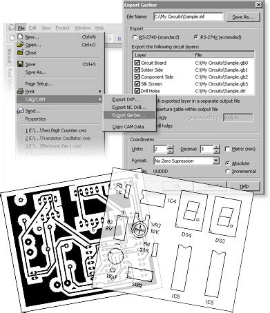Toggle the Drill Holes layer checkbox
Screen dimensions: 270x313
pyautogui.click(x=137, y=91)
